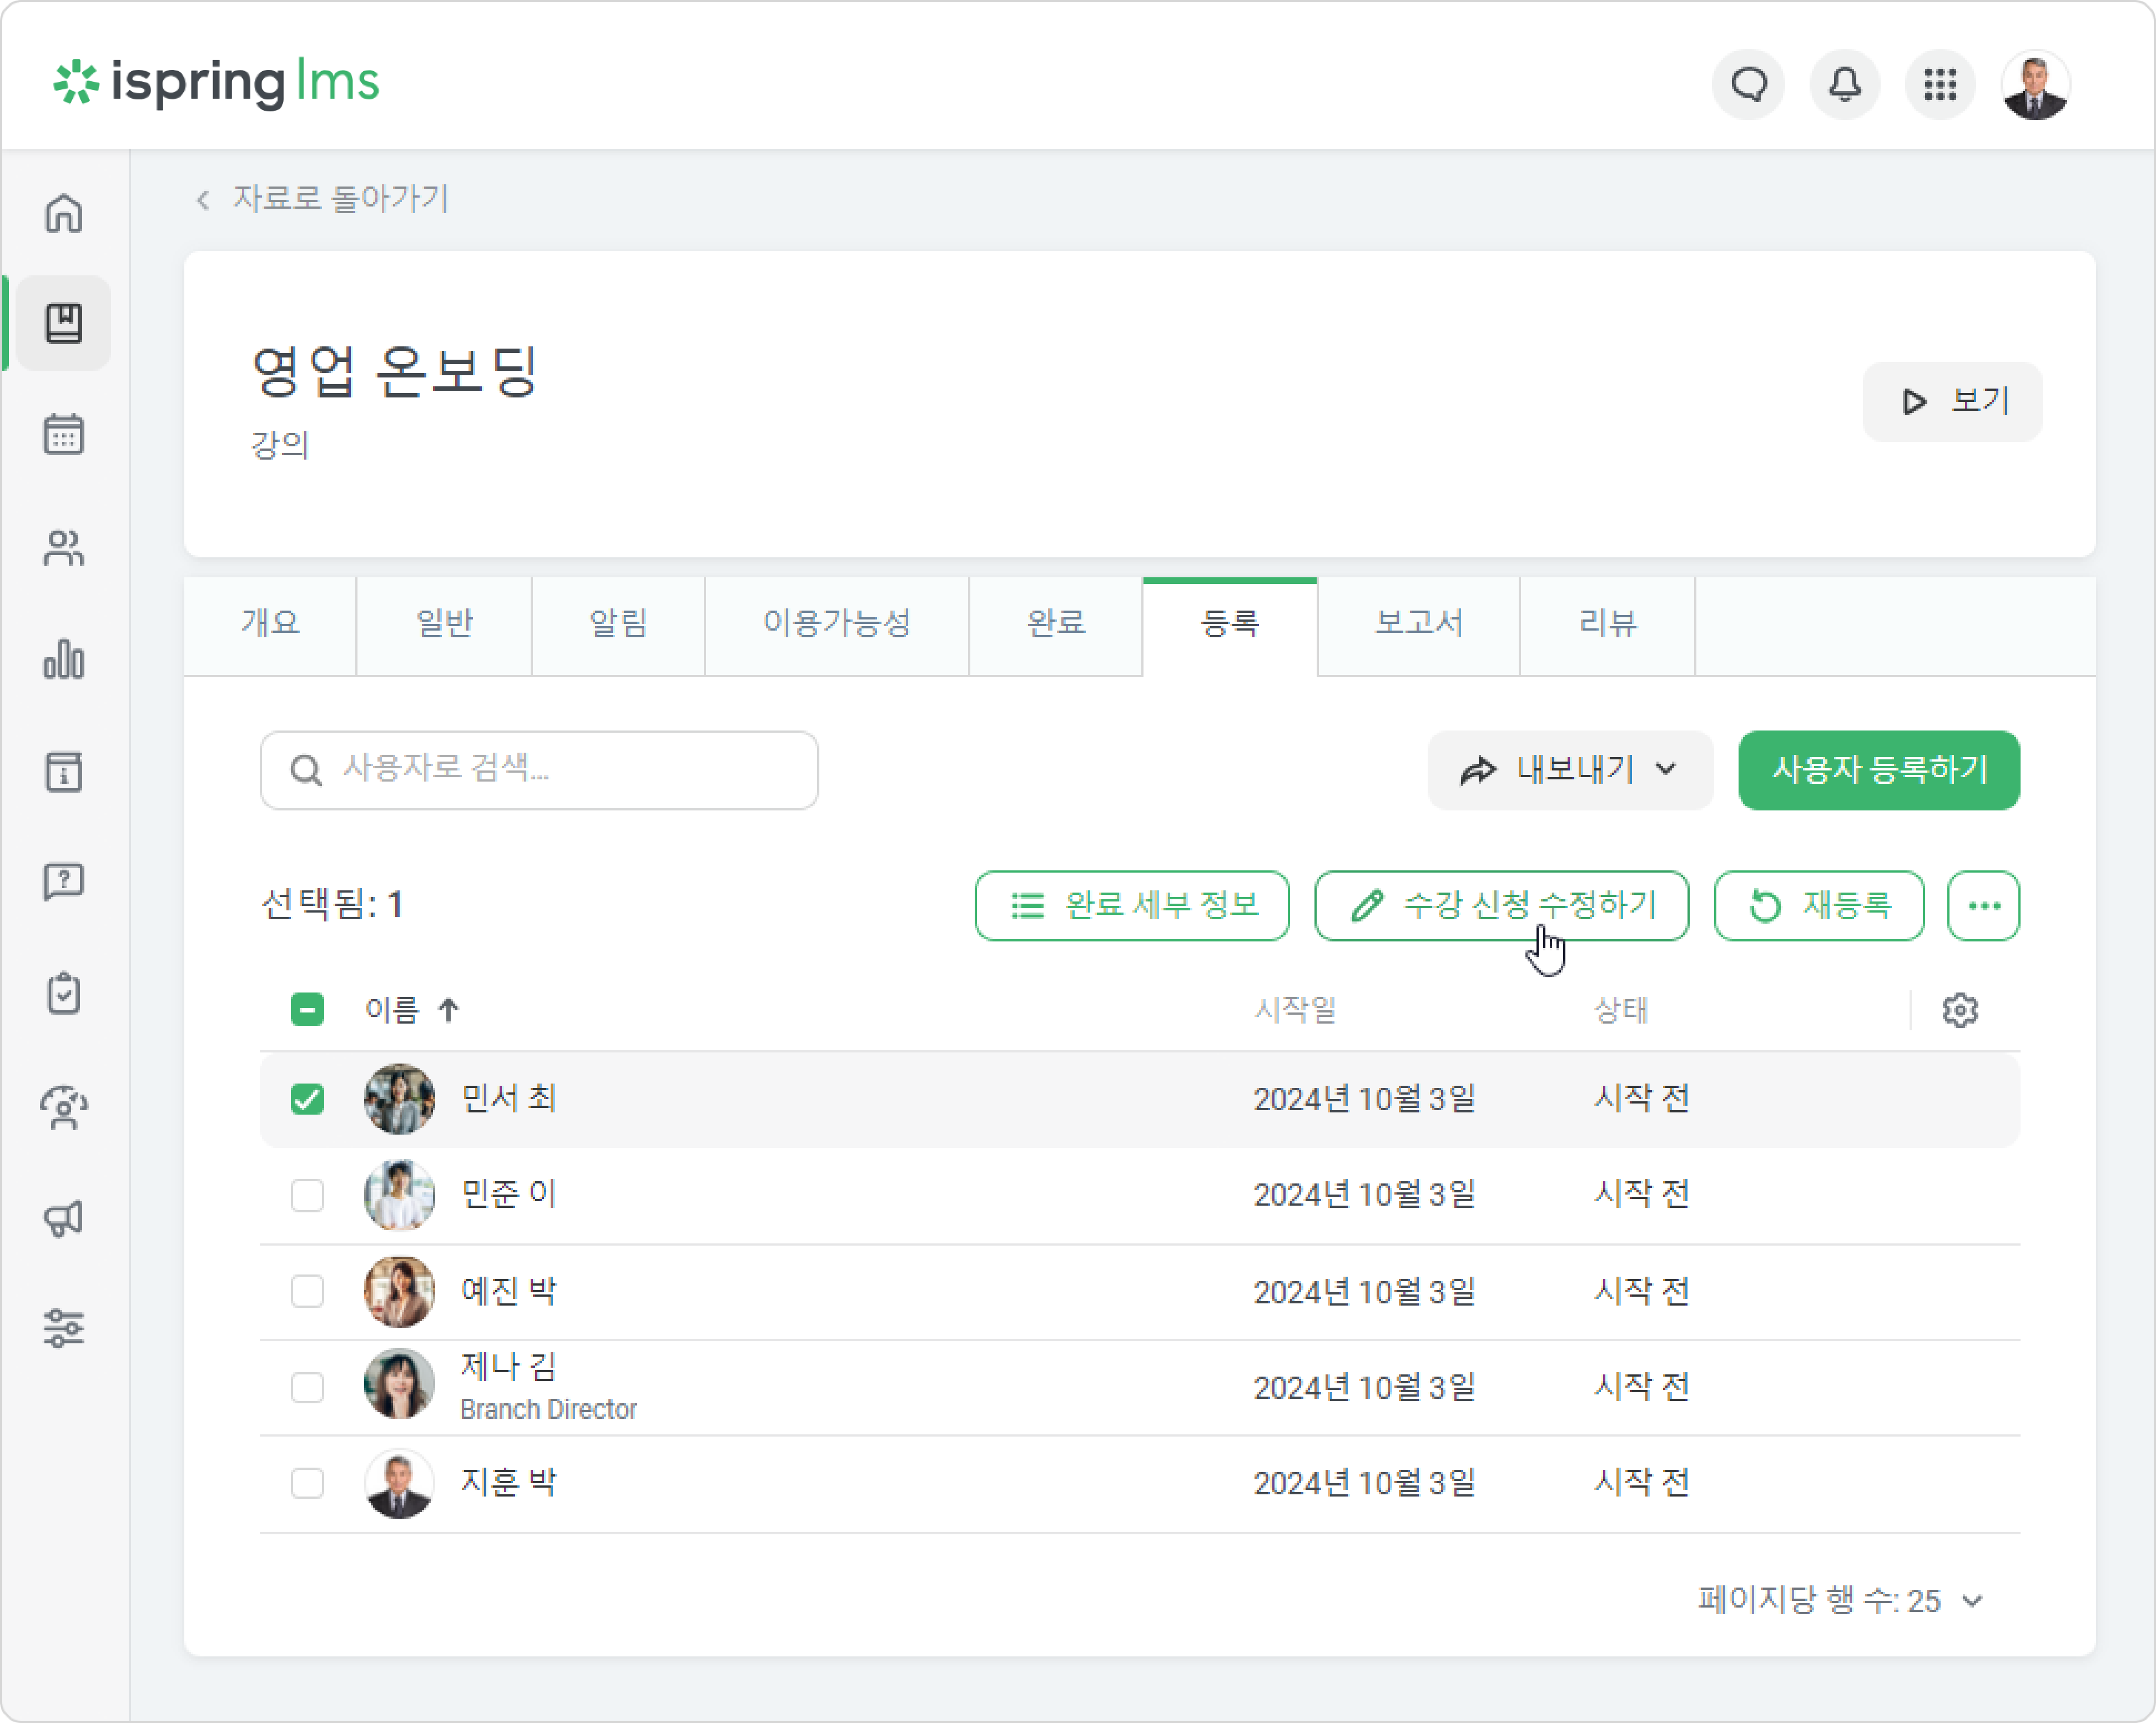Open the calendar icon in sidebar
The image size is (2156, 1723).
click(x=64, y=435)
